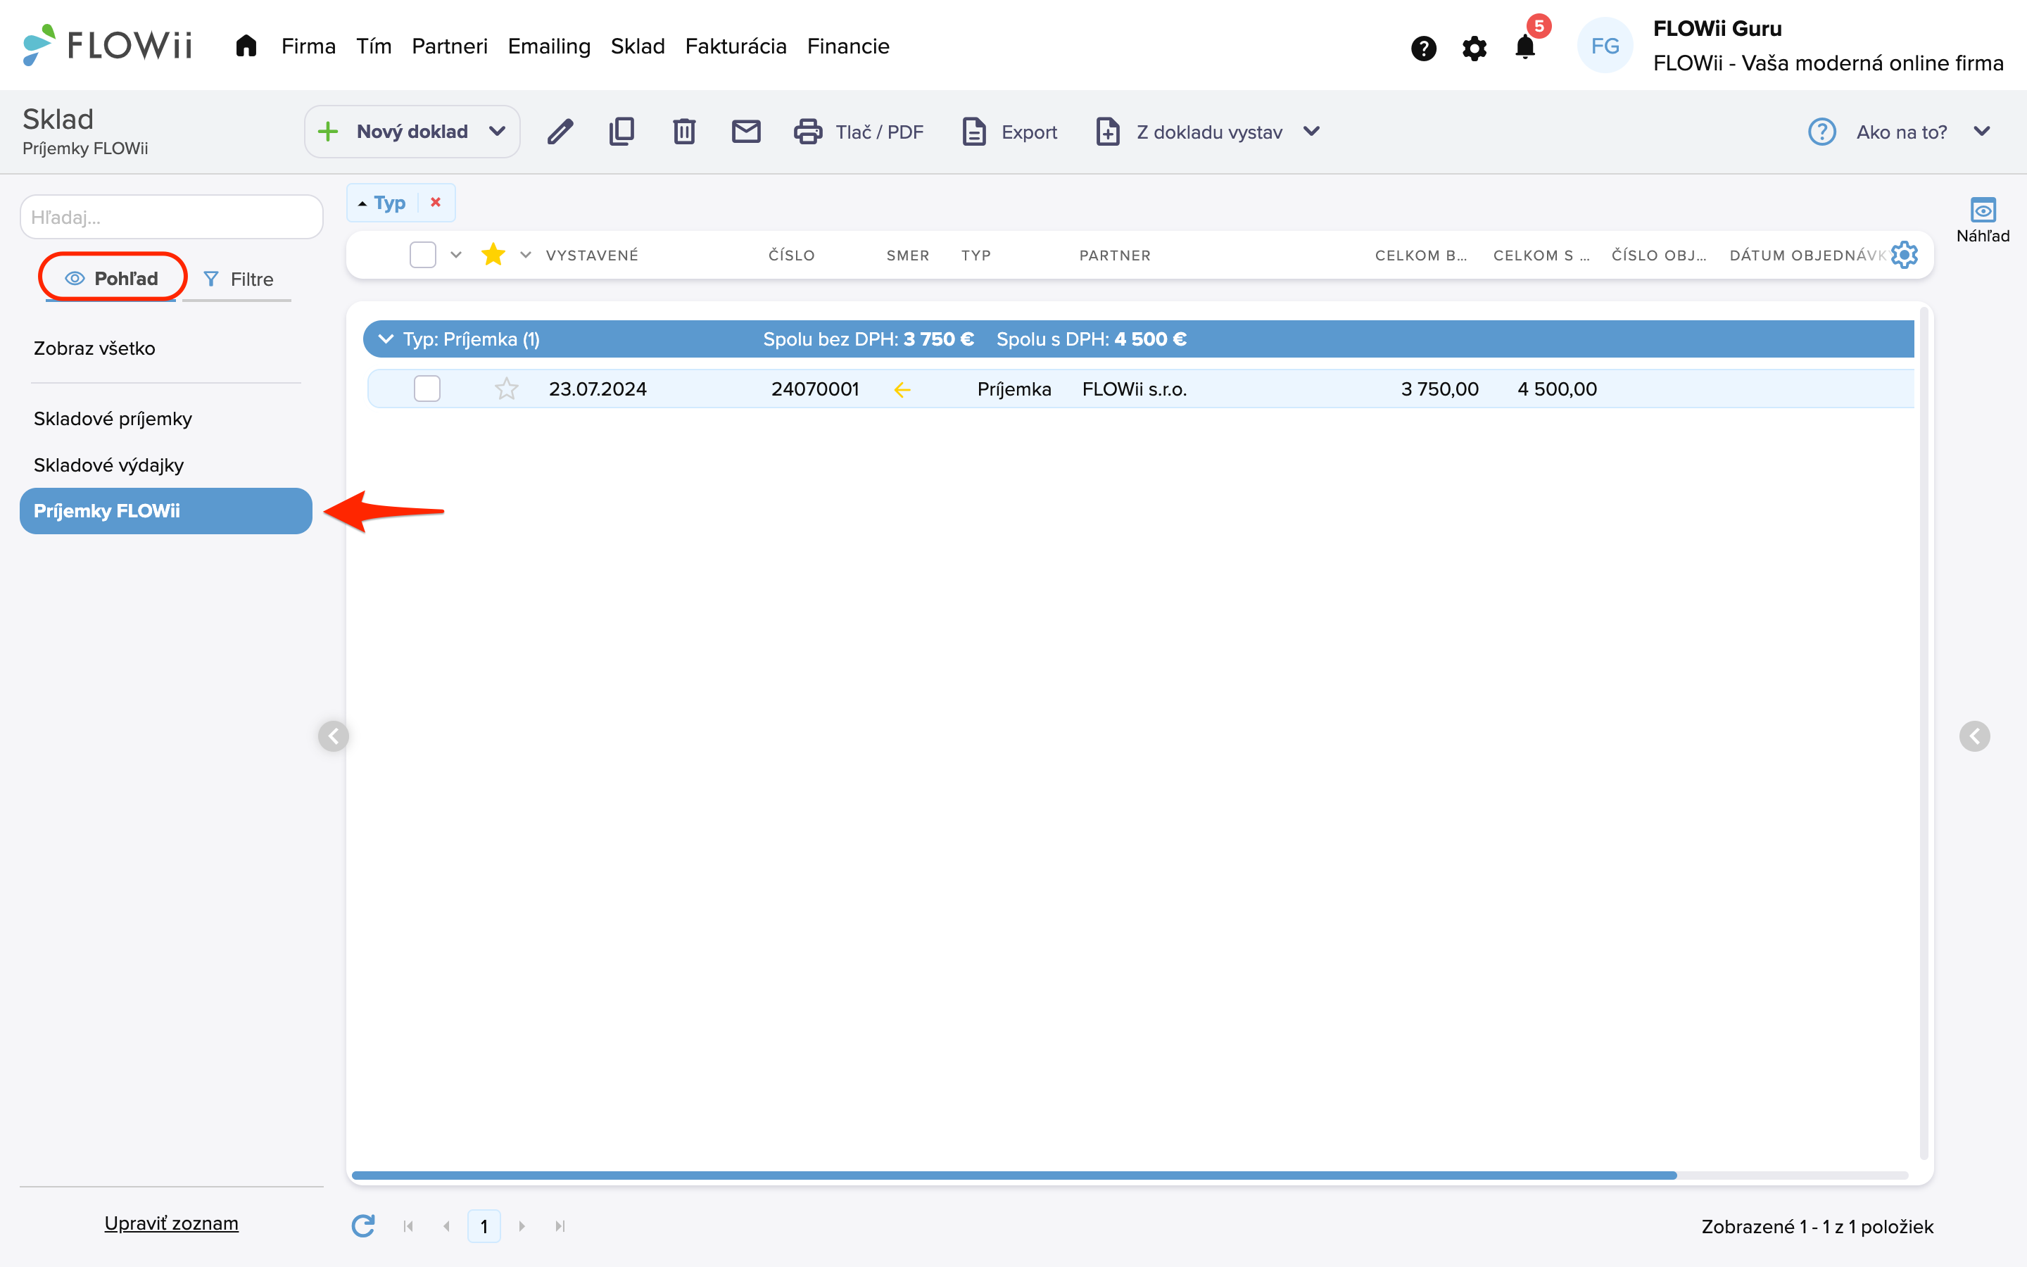Open the Partneri menu
The height and width of the screenshot is (1267, 2027).
[450, 46]
